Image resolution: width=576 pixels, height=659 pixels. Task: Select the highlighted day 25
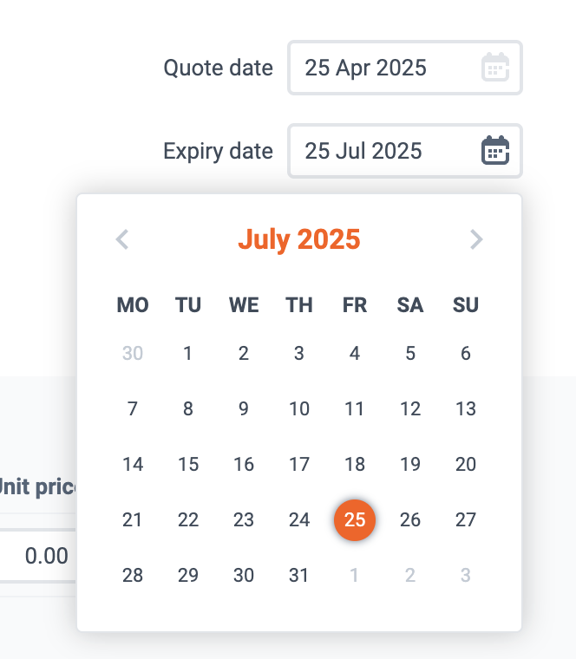click(355, 520)
